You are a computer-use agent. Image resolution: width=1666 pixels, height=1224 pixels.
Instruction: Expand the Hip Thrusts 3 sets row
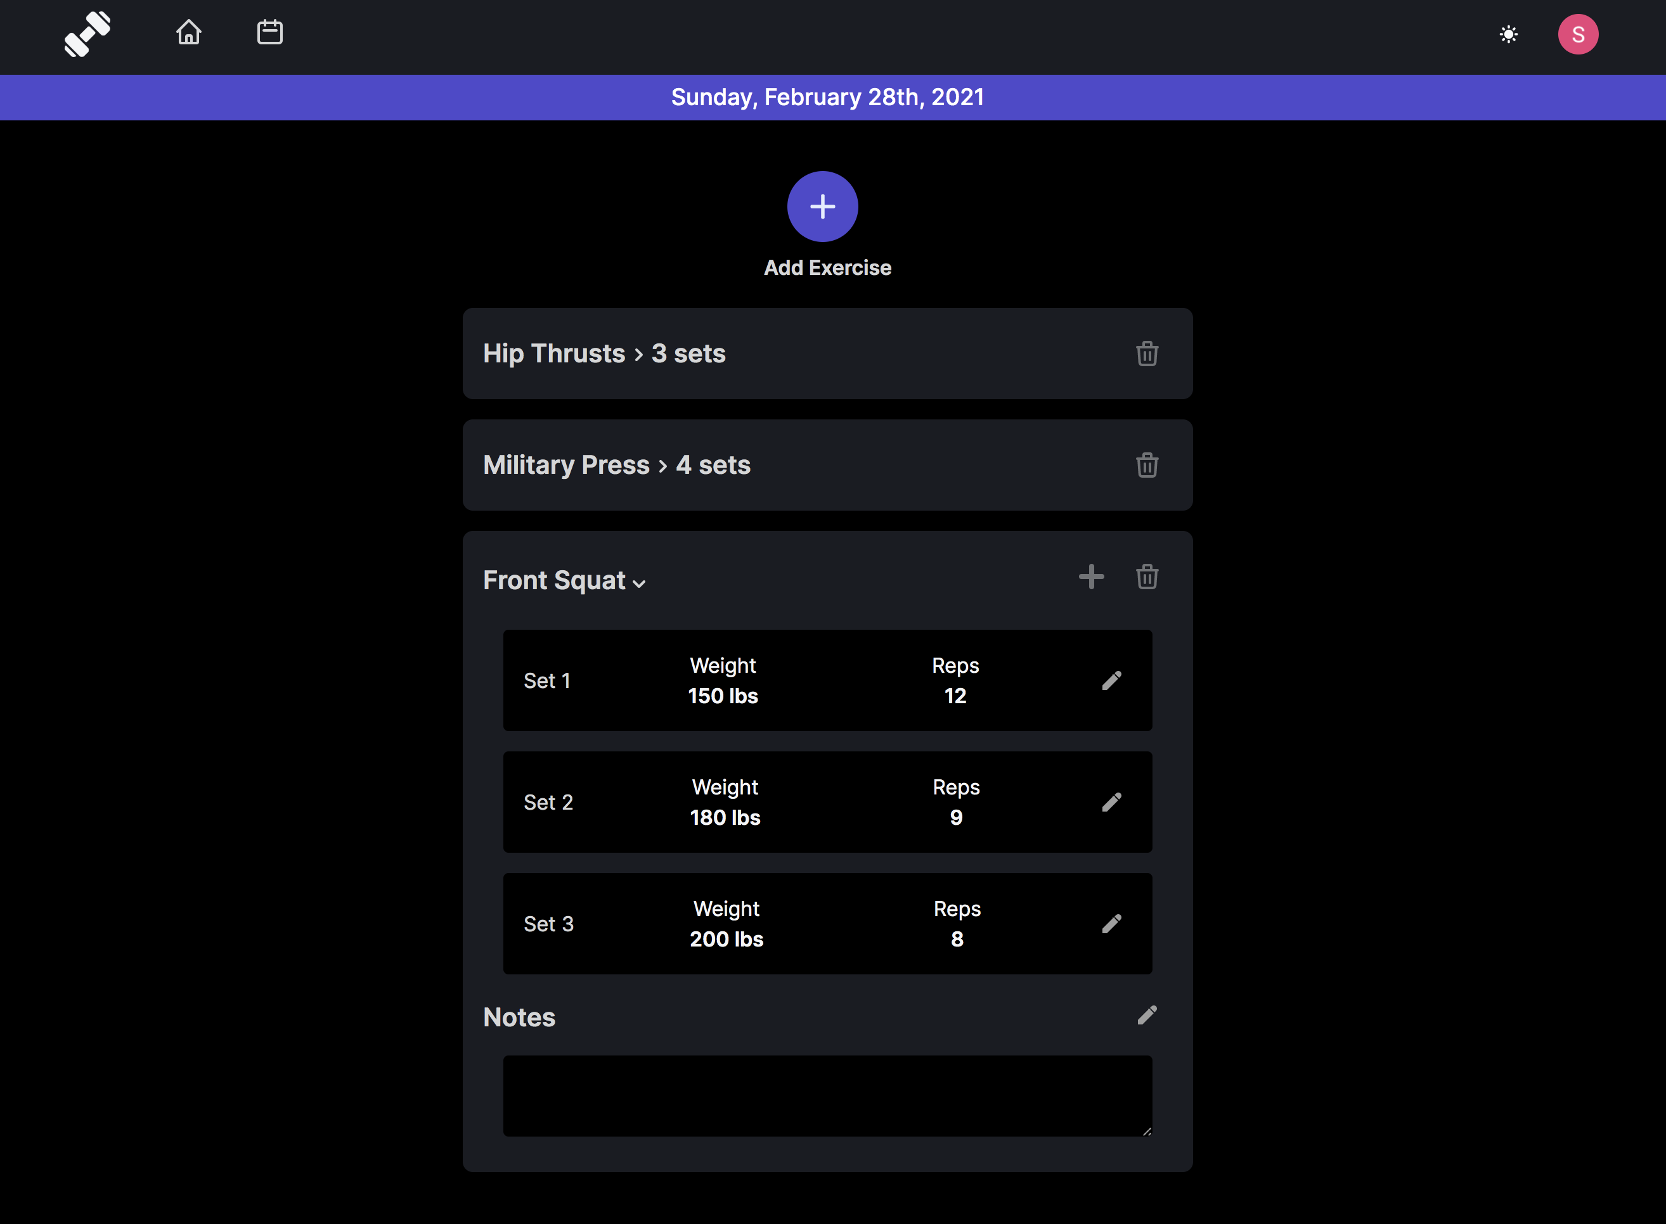(604, 354)
